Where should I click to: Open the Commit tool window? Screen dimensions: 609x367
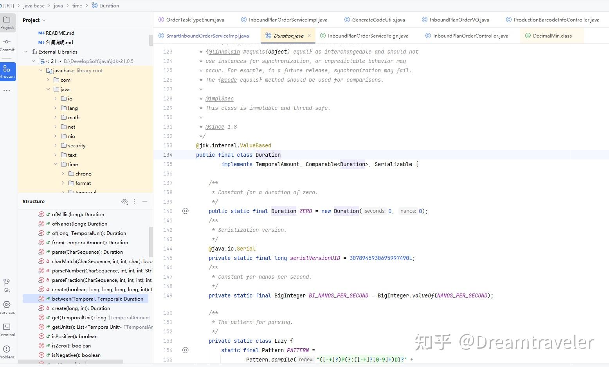[7, 45]
